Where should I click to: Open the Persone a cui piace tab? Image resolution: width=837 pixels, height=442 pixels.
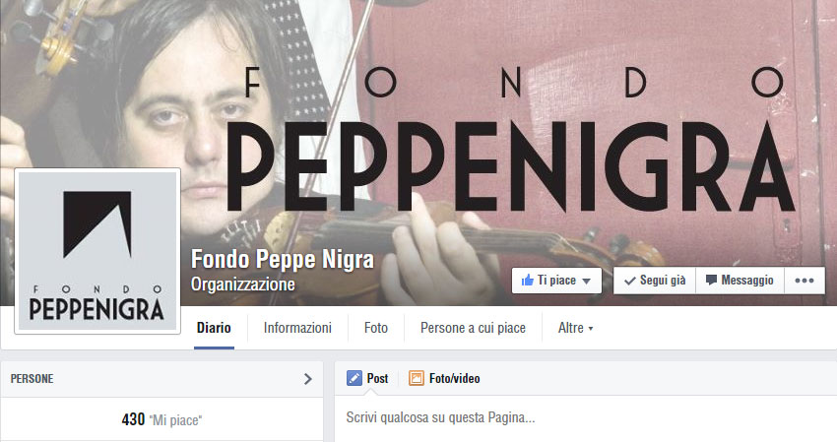(x=473, y=328)
